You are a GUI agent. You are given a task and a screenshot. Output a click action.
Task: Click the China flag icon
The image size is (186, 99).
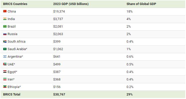point(5,11)
